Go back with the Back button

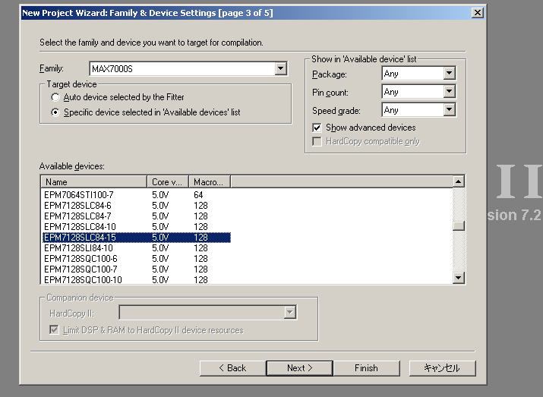(232, 368)
